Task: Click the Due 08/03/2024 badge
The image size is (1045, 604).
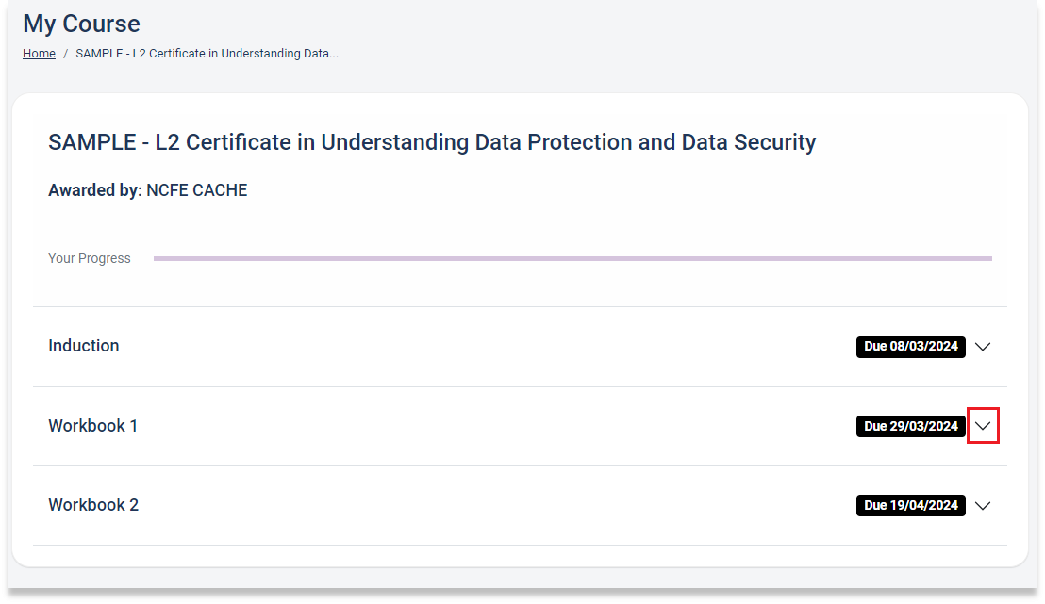Action: [x=910, y=346]
